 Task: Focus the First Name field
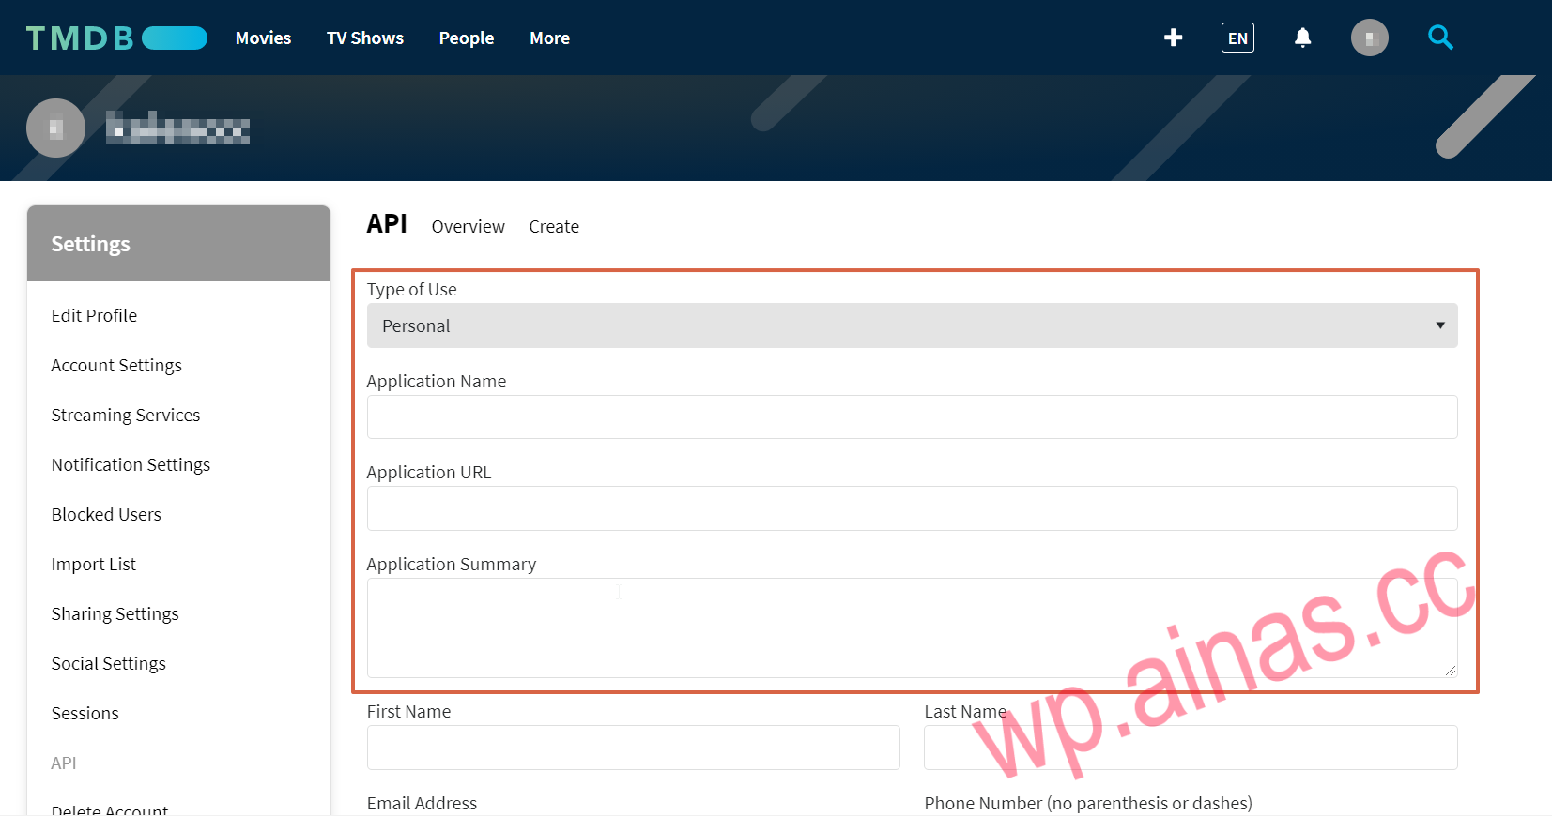tap(633, 748)
